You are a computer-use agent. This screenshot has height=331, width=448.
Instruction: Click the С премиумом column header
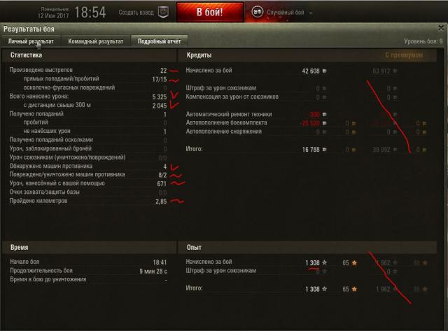pos(404,55)
